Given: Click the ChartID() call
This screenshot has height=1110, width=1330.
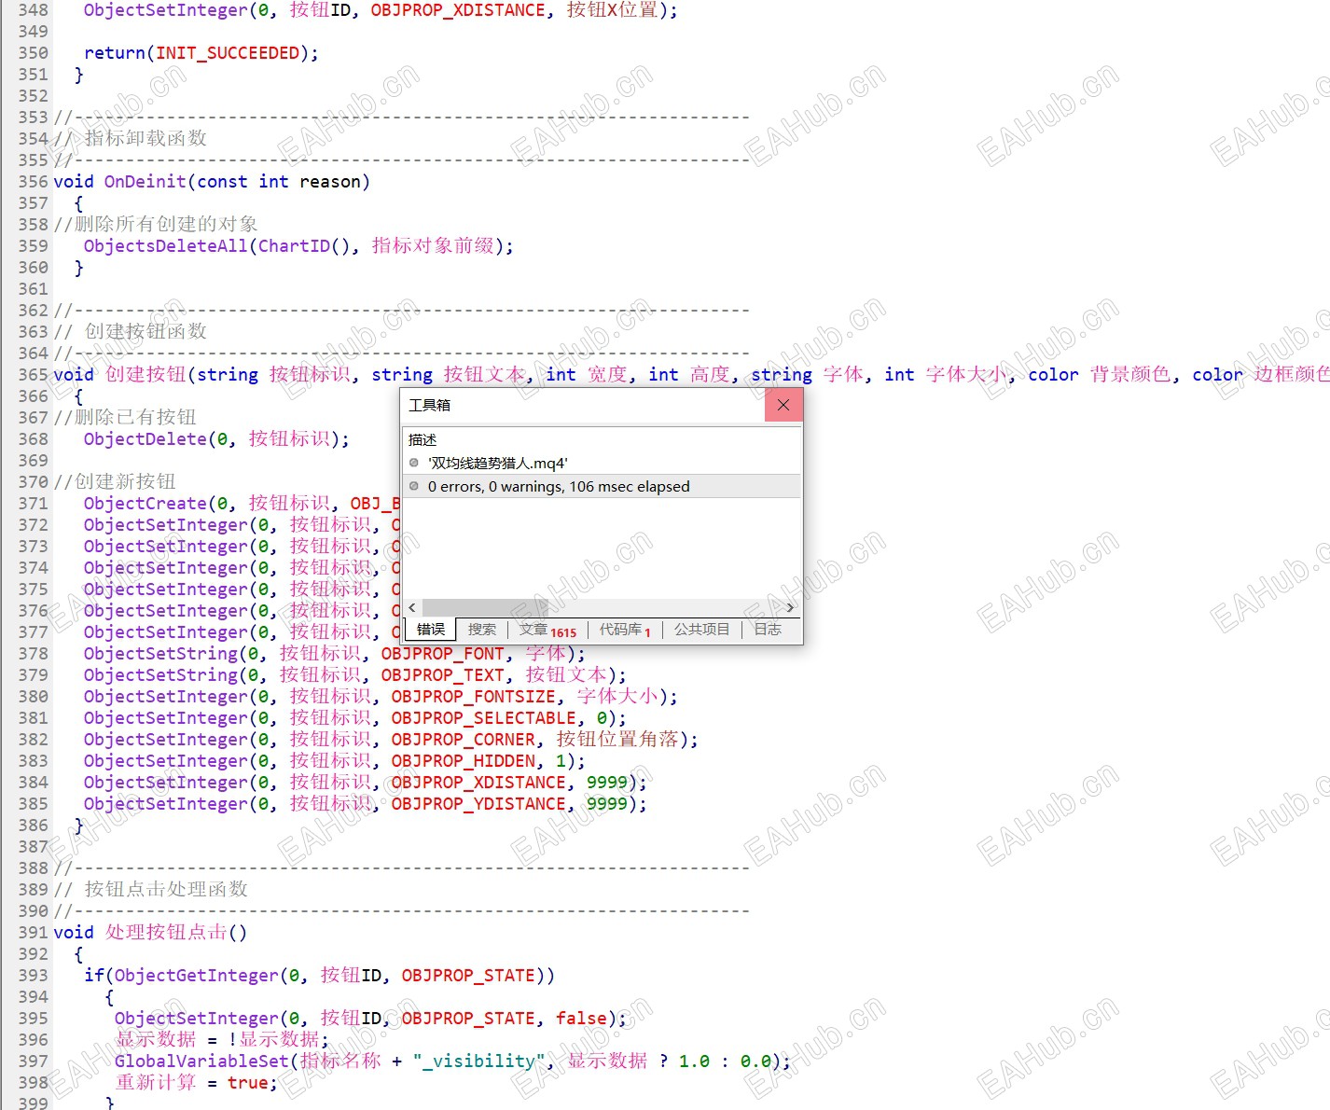Looking at the screenshot, I should [304, 246].
